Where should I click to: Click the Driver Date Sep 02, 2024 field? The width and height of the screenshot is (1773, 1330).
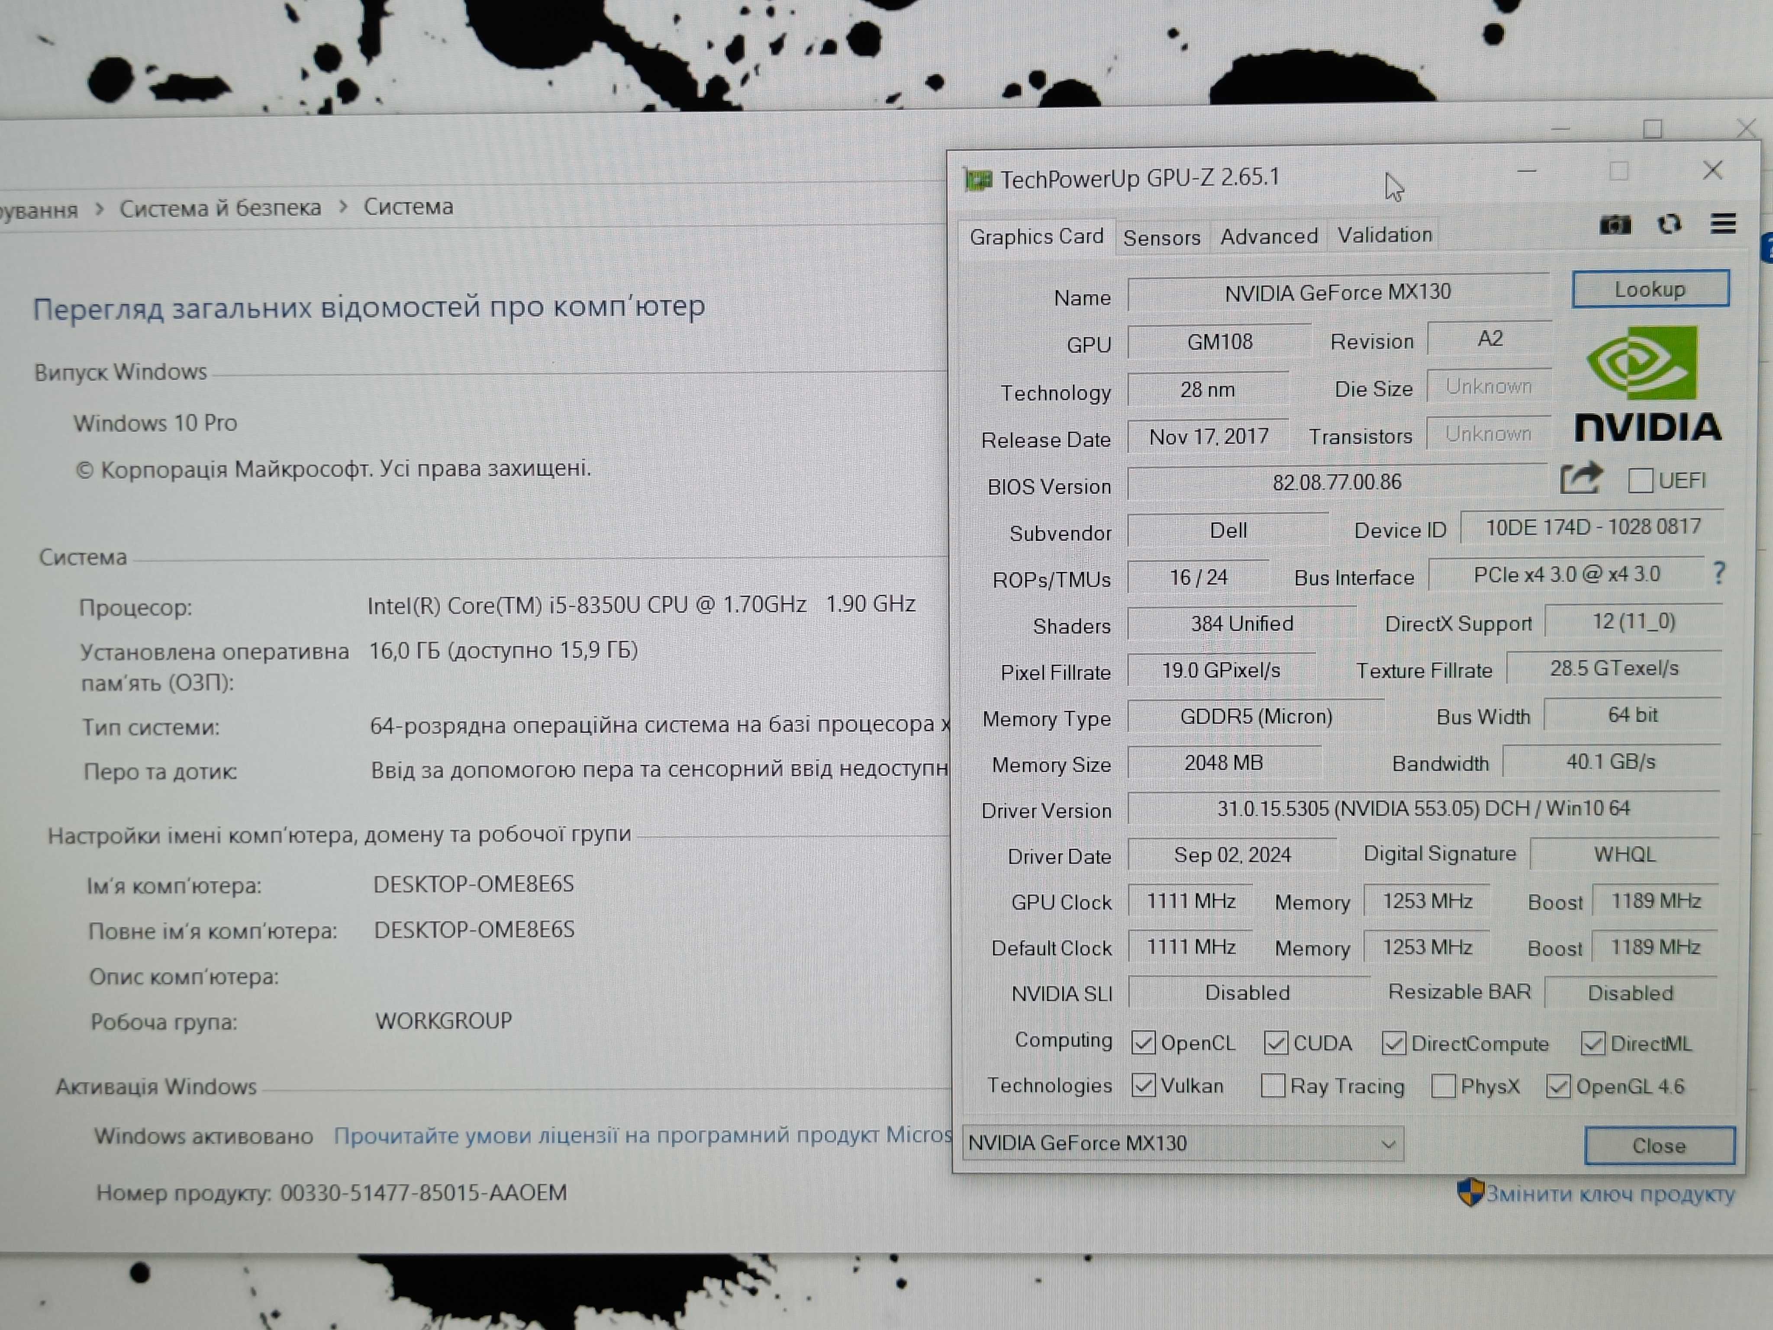click(1232, 855)
